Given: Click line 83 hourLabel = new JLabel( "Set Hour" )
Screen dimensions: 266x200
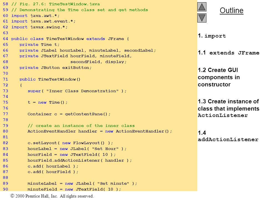Looking at the screenshot, I should pyautogui.click(x=77, y=149).
